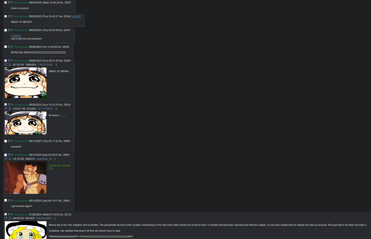Expand the M-meira? post thumbnail
The width and height of the screenshot is (371, 239).
(25, 123)
